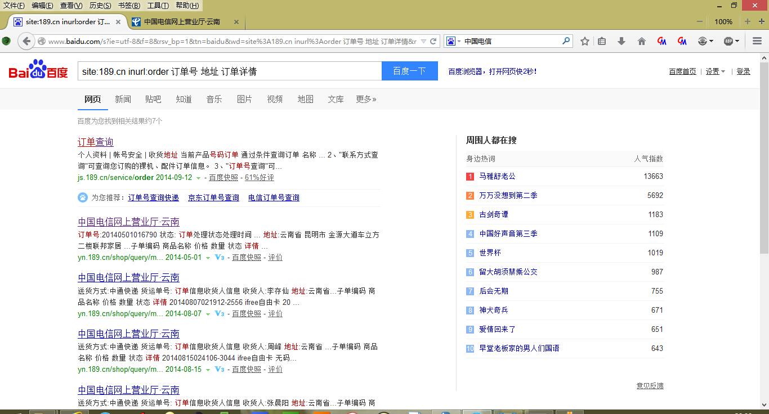Click the Baidu search query input field
Image resolution: width=769 pixels, height=414 pixels.
230,71
